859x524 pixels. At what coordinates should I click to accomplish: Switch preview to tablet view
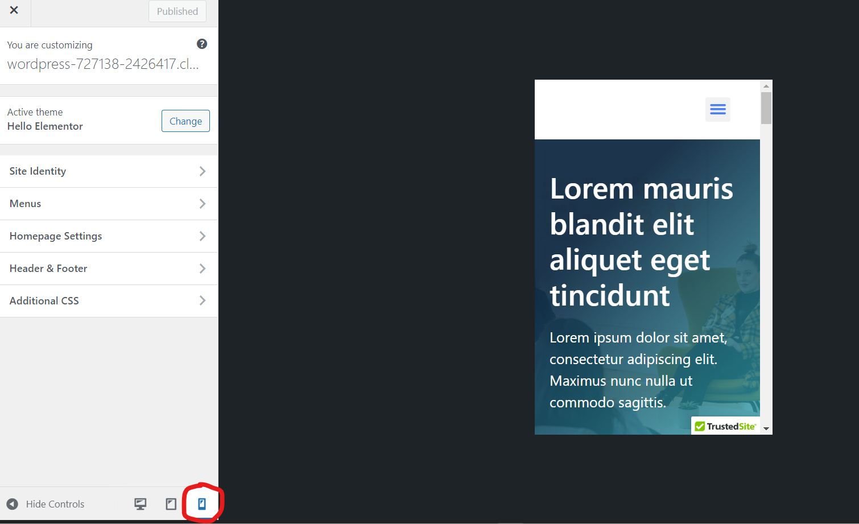click(170, 504)
